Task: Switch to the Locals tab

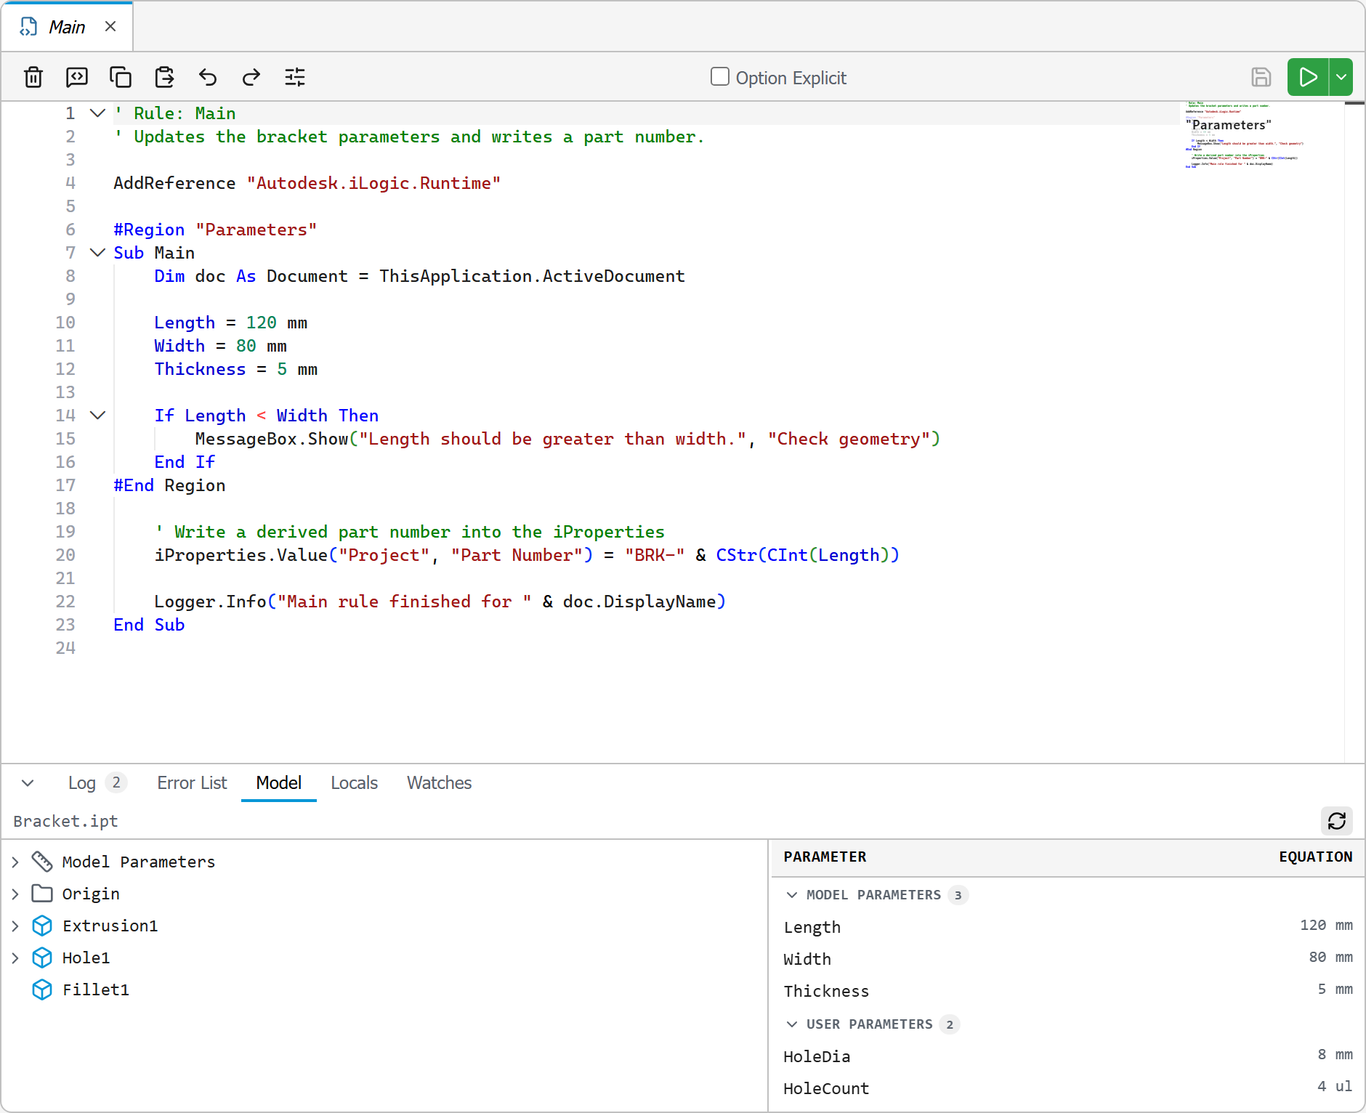Action: click(x=354, y=783)
